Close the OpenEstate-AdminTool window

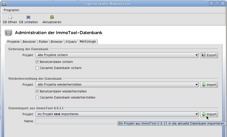click(222, 4)
